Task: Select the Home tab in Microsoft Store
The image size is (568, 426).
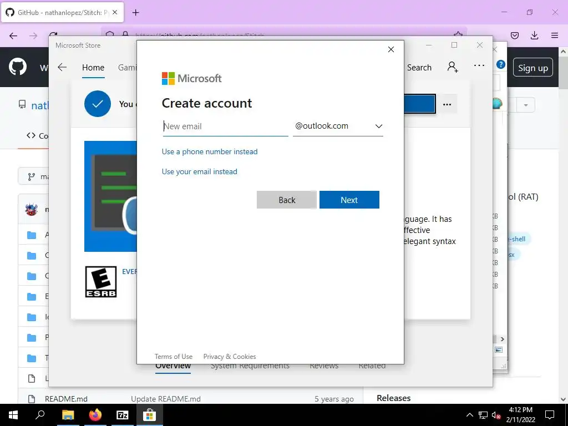Action: tap(93, 67)
